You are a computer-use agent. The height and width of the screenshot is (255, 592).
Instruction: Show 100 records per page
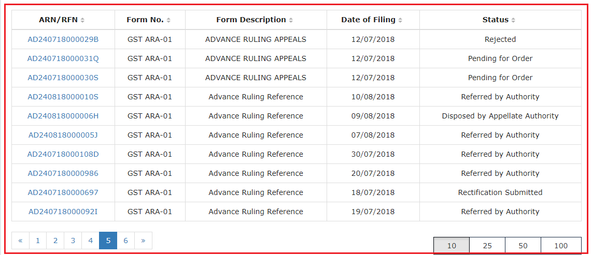click(561, 246)
